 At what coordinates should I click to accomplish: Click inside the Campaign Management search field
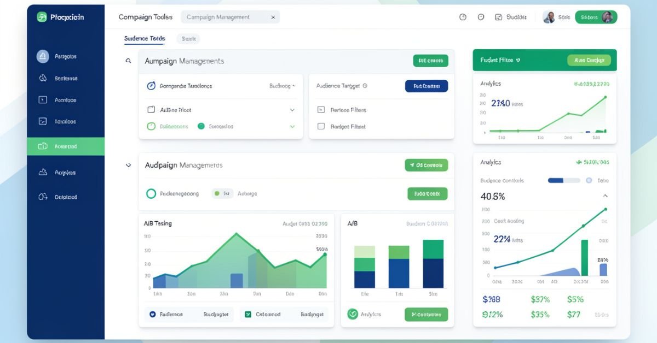point(230,17)
